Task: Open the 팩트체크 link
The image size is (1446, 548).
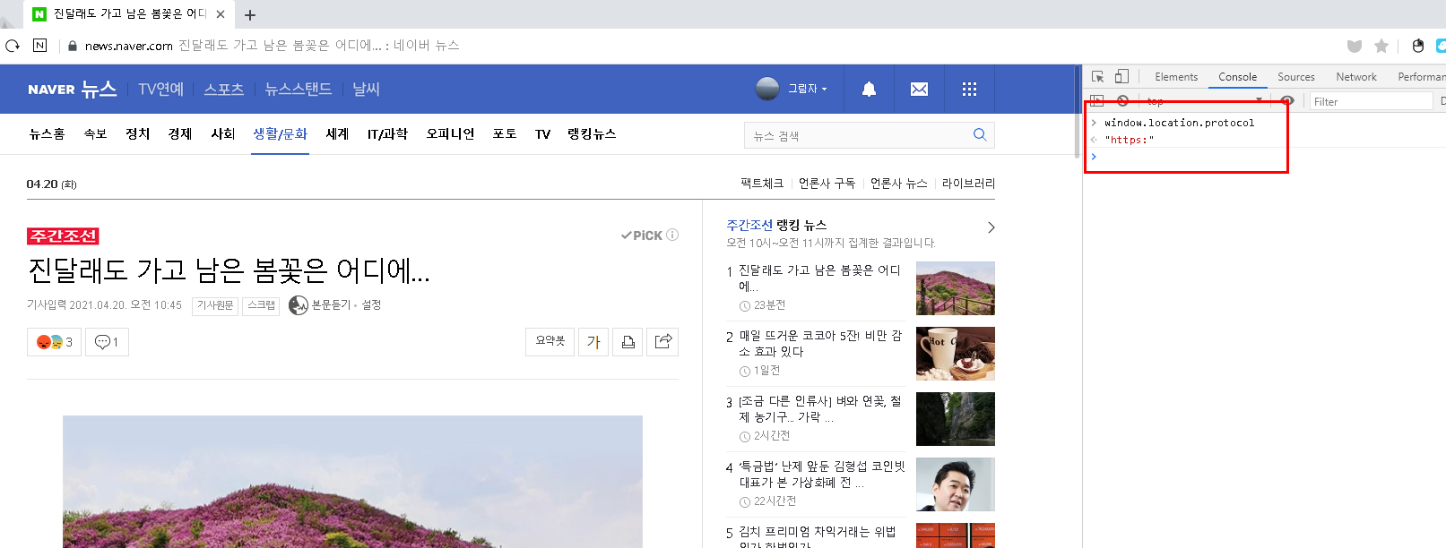Action: (x=761, y=183)
